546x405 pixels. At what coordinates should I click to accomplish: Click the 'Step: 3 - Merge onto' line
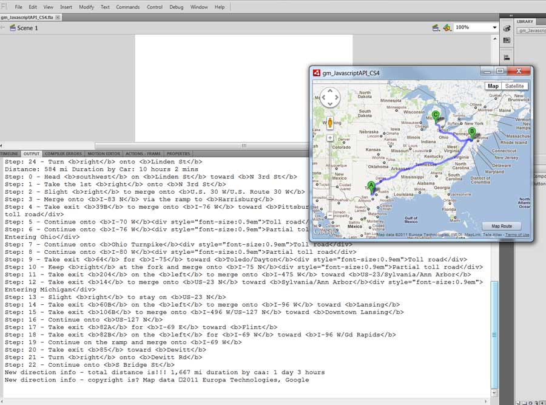pos(139,199)
